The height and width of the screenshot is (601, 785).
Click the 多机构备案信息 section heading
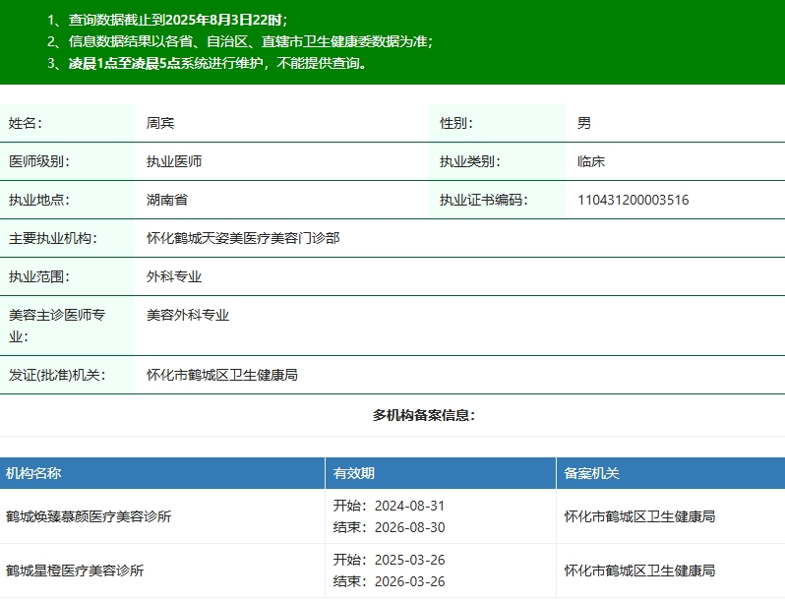click(424, 415)
